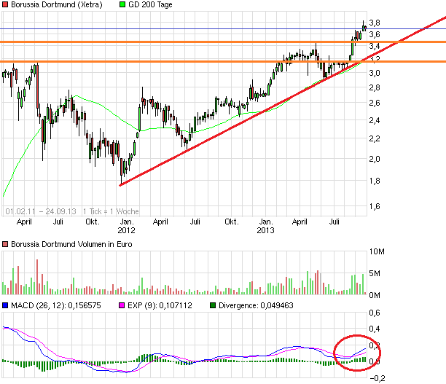Click the 'Jan. 2012' time axis label

pos(127,226)
